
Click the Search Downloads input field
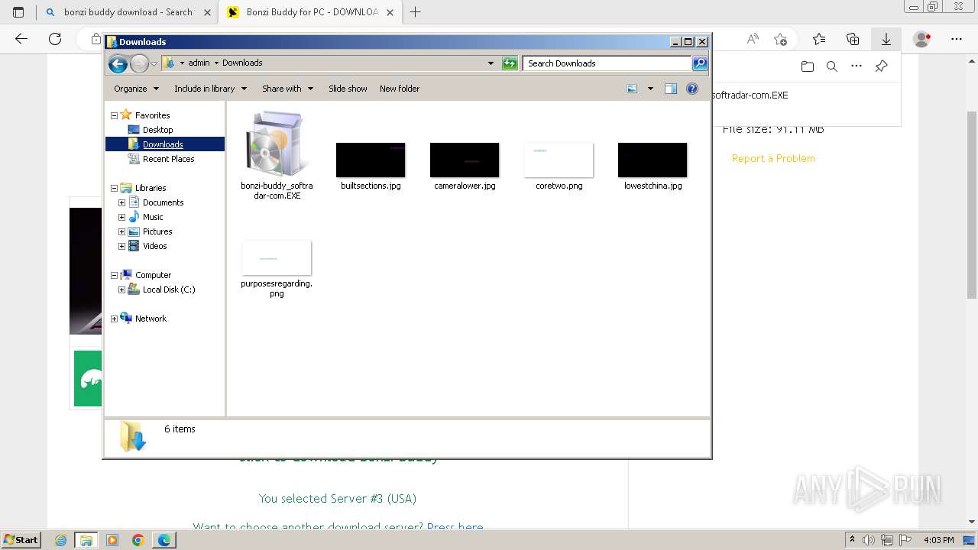pyautogui.click(x=607, y=63)
